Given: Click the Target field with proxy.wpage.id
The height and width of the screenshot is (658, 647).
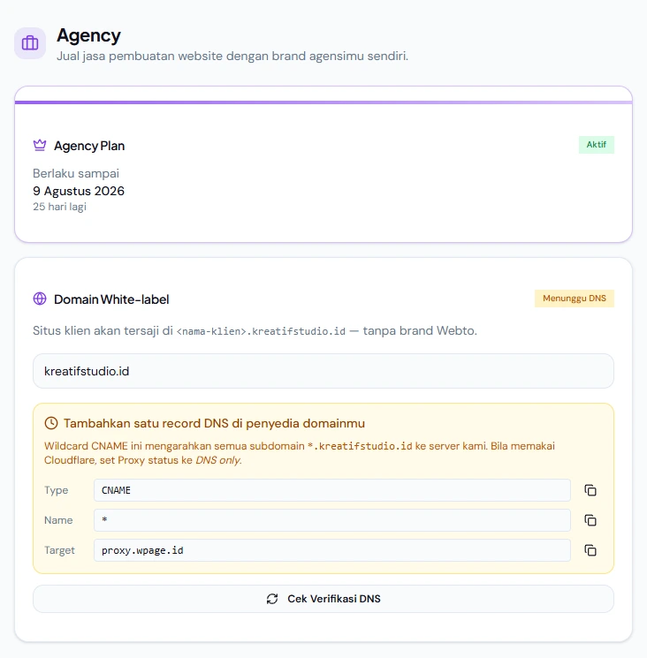Looking at the screenshot, I should 332,550.
